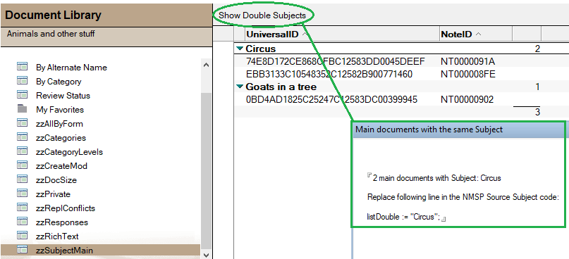Select the zzReplConflicts view
The image size is (569, 259).
click(66, 208)
